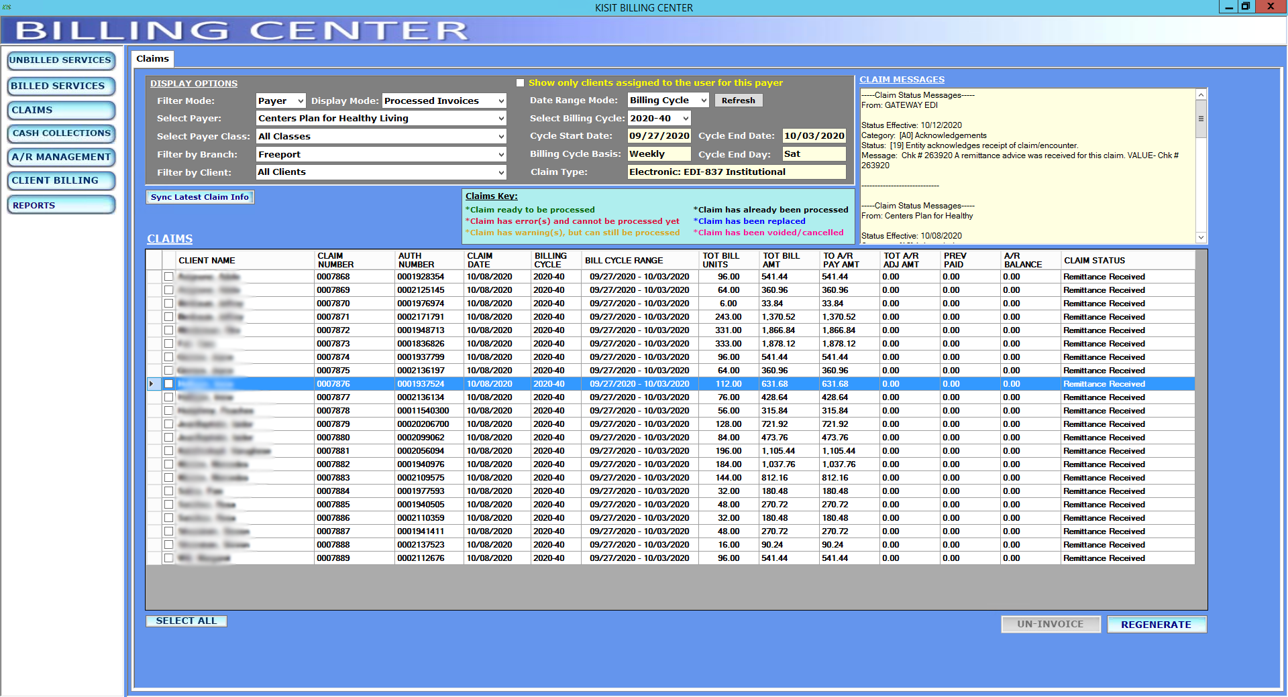Screen dimensions: 1288x697
Task: Click the Tot Bill Amt column header
Action: [789, 260]
